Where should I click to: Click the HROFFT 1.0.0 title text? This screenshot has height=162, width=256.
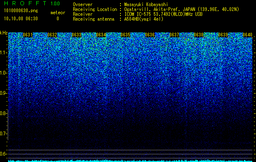[32, 3]
